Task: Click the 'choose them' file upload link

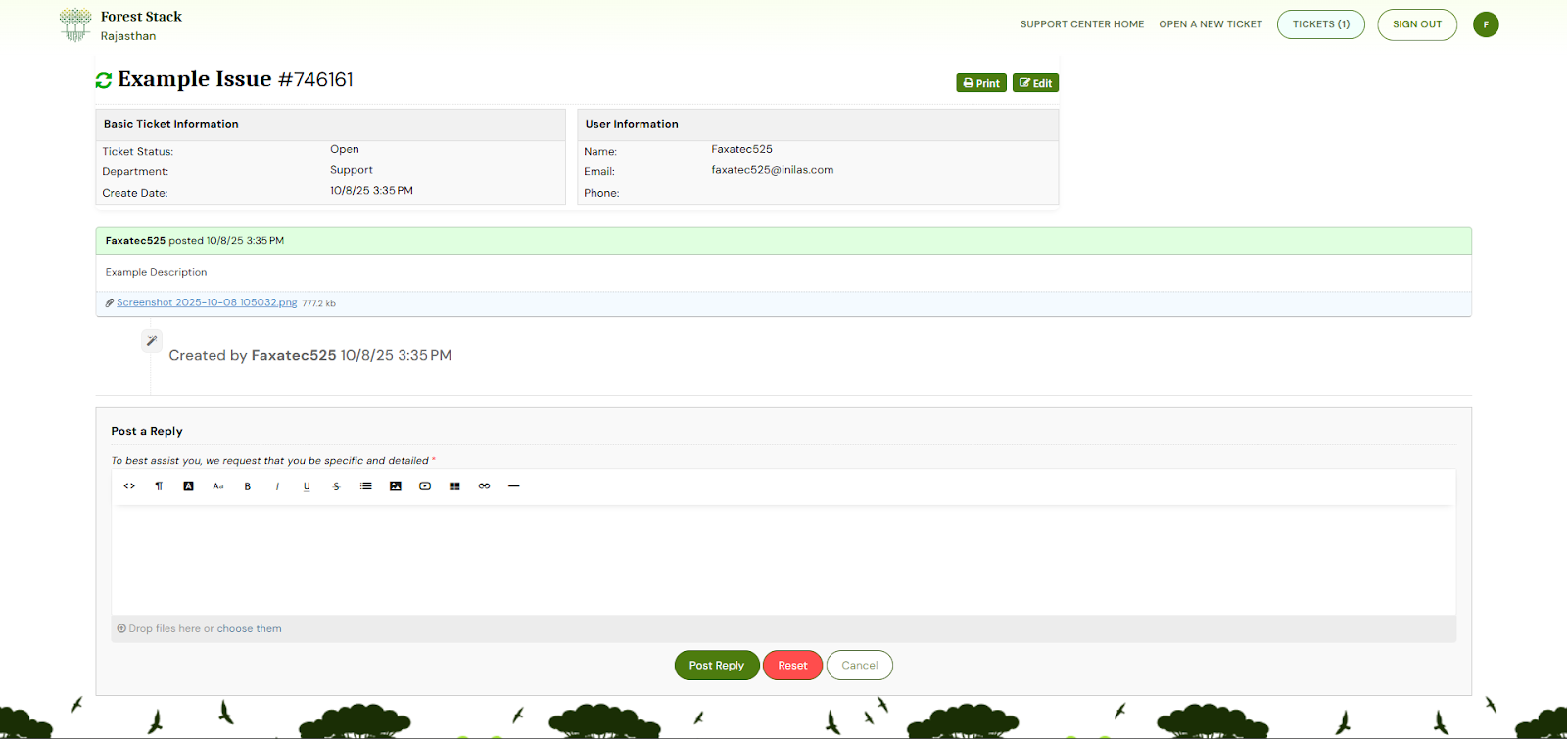Action: tap(249, 629)
